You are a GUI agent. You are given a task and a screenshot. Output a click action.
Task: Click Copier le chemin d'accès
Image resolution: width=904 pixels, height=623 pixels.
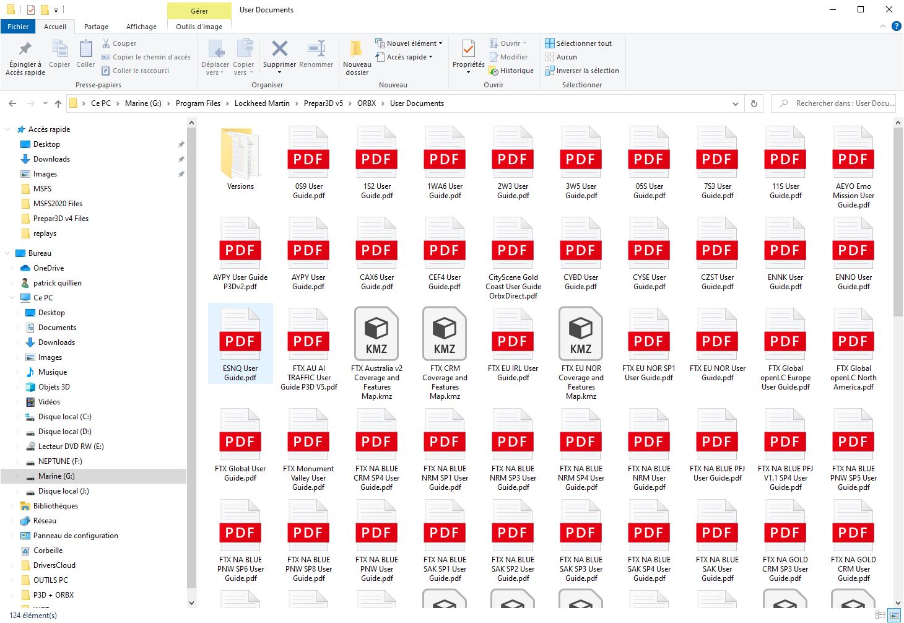click(x=146, y=57)
